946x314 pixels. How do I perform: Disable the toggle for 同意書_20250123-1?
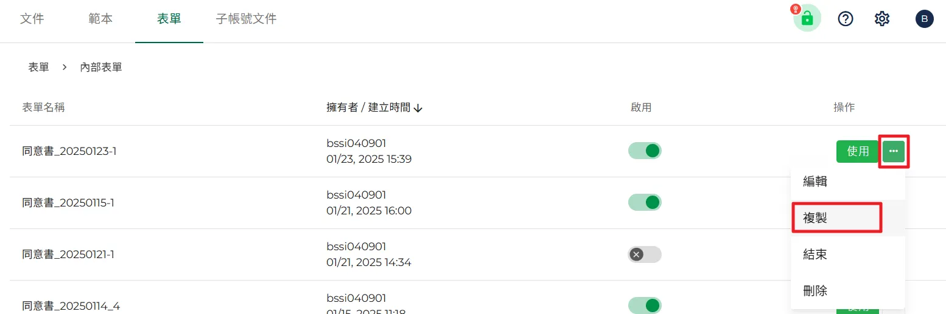click(645, 151)
